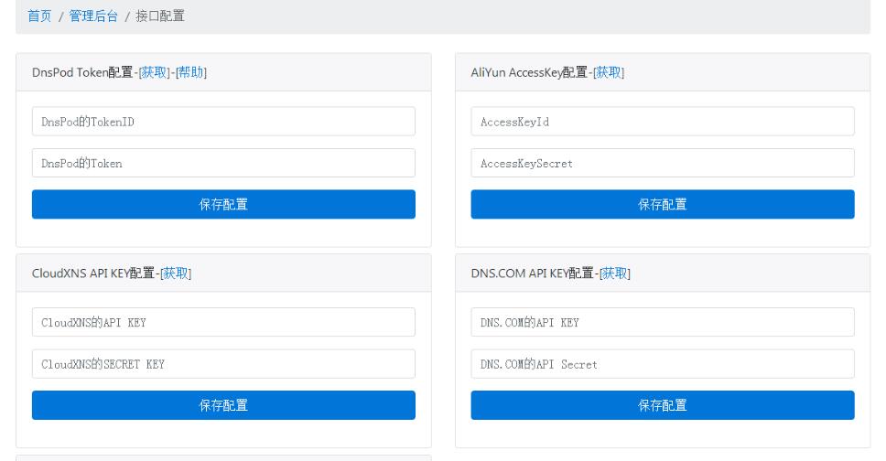Image resolution: width=886 pixels, height=461 pixels.
Task: Go to 管理后台 in the breadcrumb
Action: pos(93,16)
